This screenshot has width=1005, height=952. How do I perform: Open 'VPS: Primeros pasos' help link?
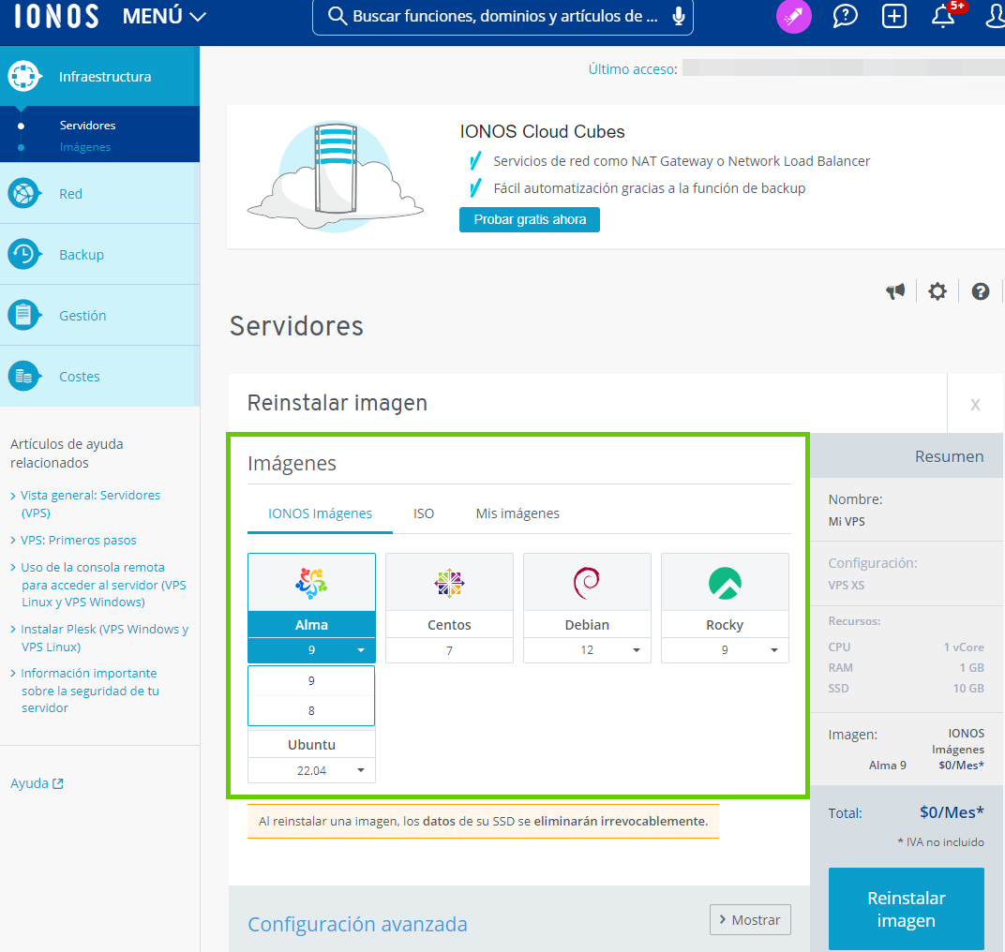pos(78,540)
